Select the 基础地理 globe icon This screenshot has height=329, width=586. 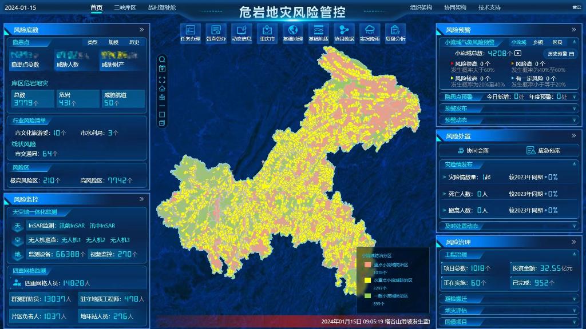pos(293,33)
